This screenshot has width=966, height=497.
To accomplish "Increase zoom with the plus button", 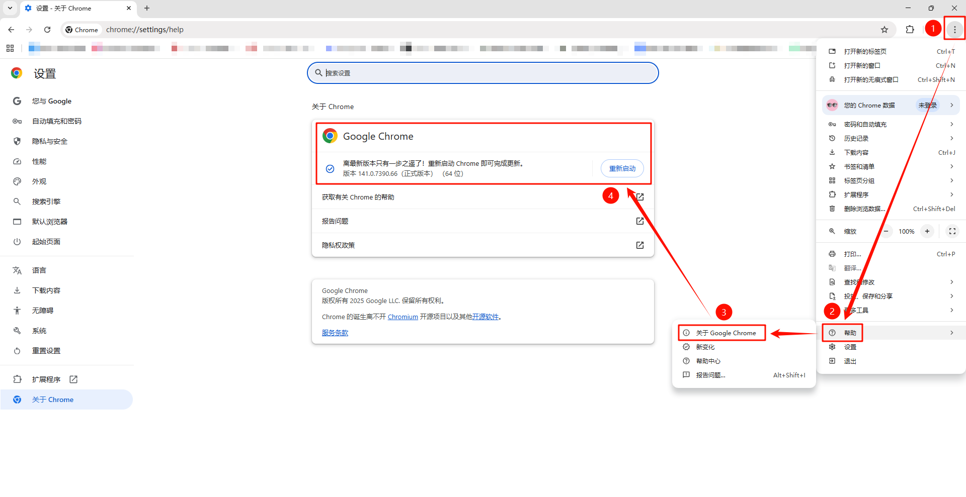I will click(927, 231).
